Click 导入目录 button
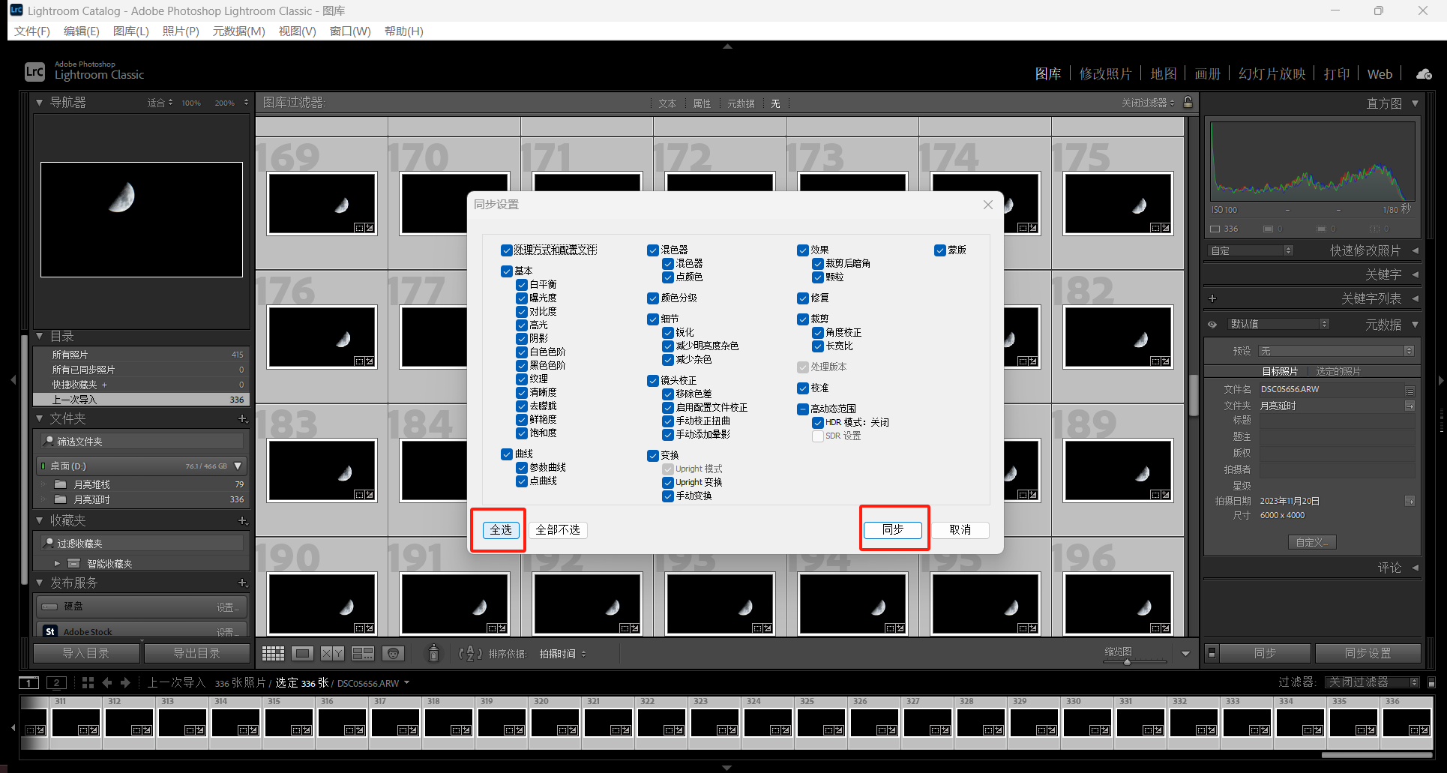This screenshot has width=1447, height=773. [86, 653]
